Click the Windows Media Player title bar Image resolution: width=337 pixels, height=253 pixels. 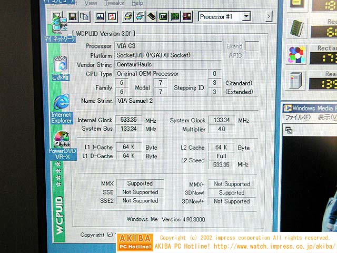pos(309,108)
